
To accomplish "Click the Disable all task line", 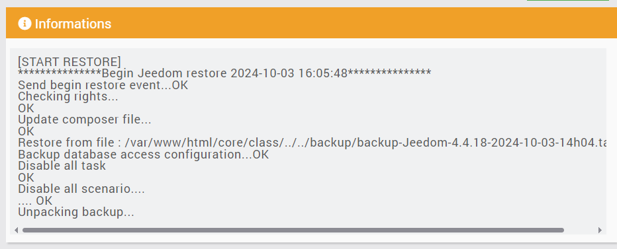I will [62, 166].
